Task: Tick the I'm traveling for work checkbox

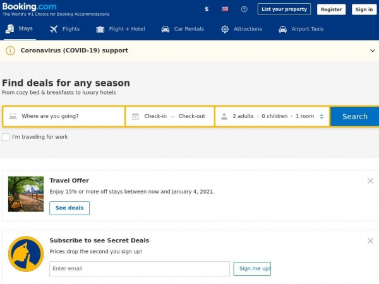Action: pos(6,137)
